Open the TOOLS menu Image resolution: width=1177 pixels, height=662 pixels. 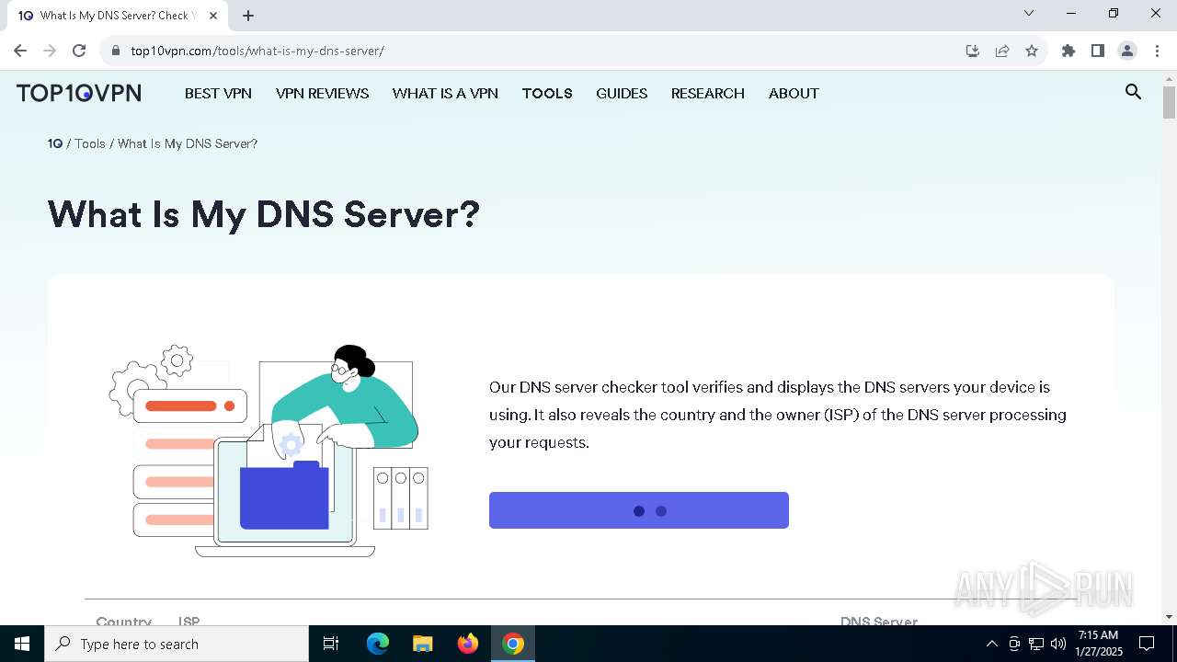click(547, 93)
